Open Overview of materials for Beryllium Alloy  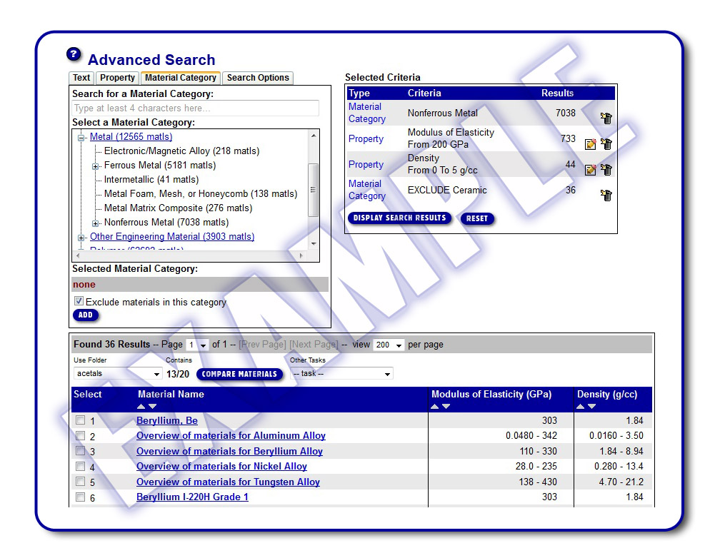click(229, 451)
